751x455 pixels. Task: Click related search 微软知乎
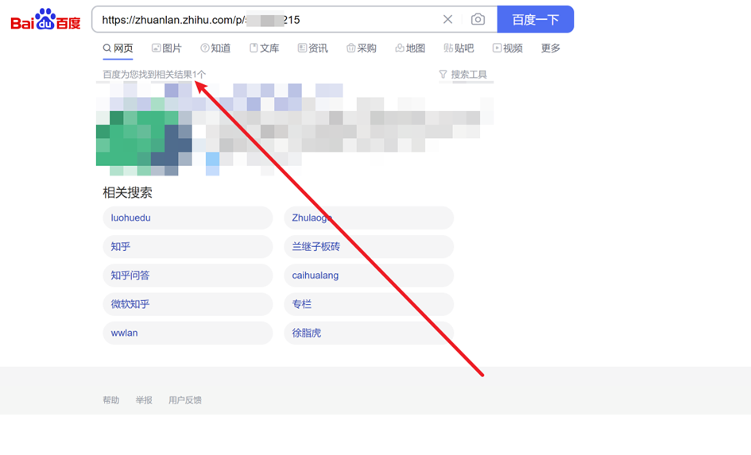point(188,304)
